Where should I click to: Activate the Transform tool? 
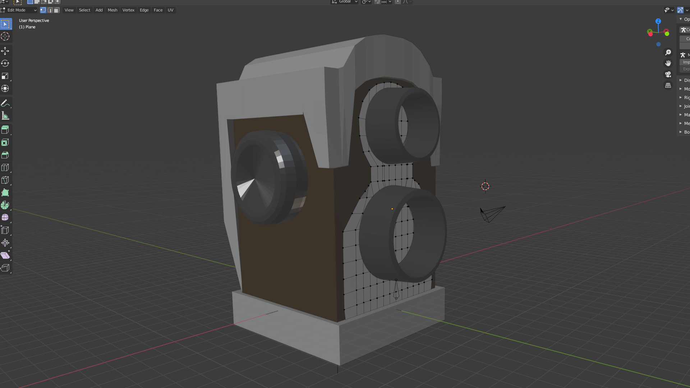(x=5, y=88)
